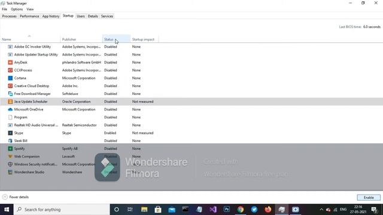Click the Enable button
The image size is (383, 215).
(x=369, y=198)
